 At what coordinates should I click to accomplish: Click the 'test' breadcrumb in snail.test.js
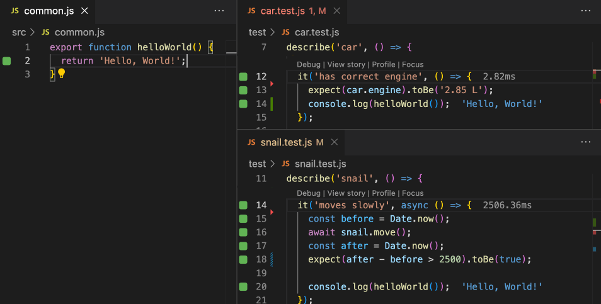[257, 164]
